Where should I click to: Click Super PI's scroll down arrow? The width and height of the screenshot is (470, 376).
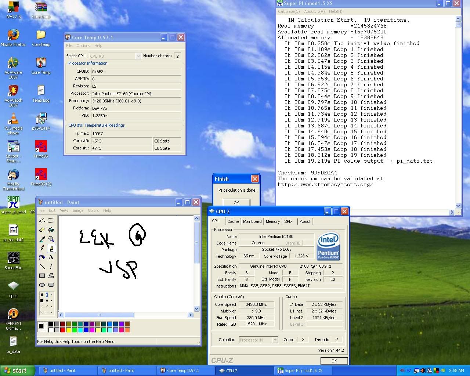[x=458, y=206]
